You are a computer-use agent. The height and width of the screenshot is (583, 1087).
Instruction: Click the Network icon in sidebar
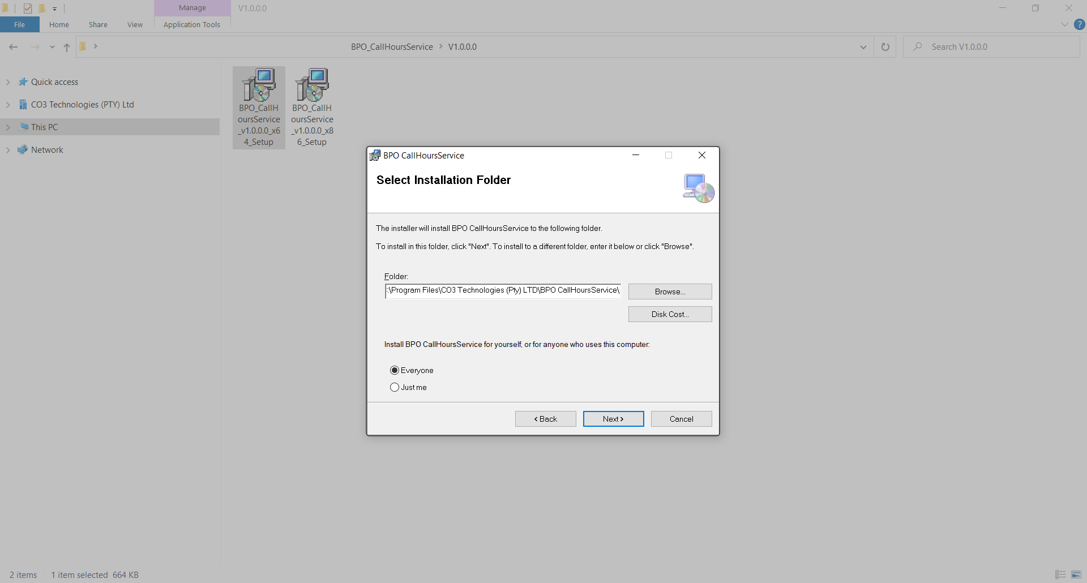coord(23,150)
